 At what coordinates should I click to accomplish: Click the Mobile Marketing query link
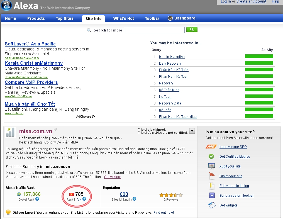click(172, 57)
